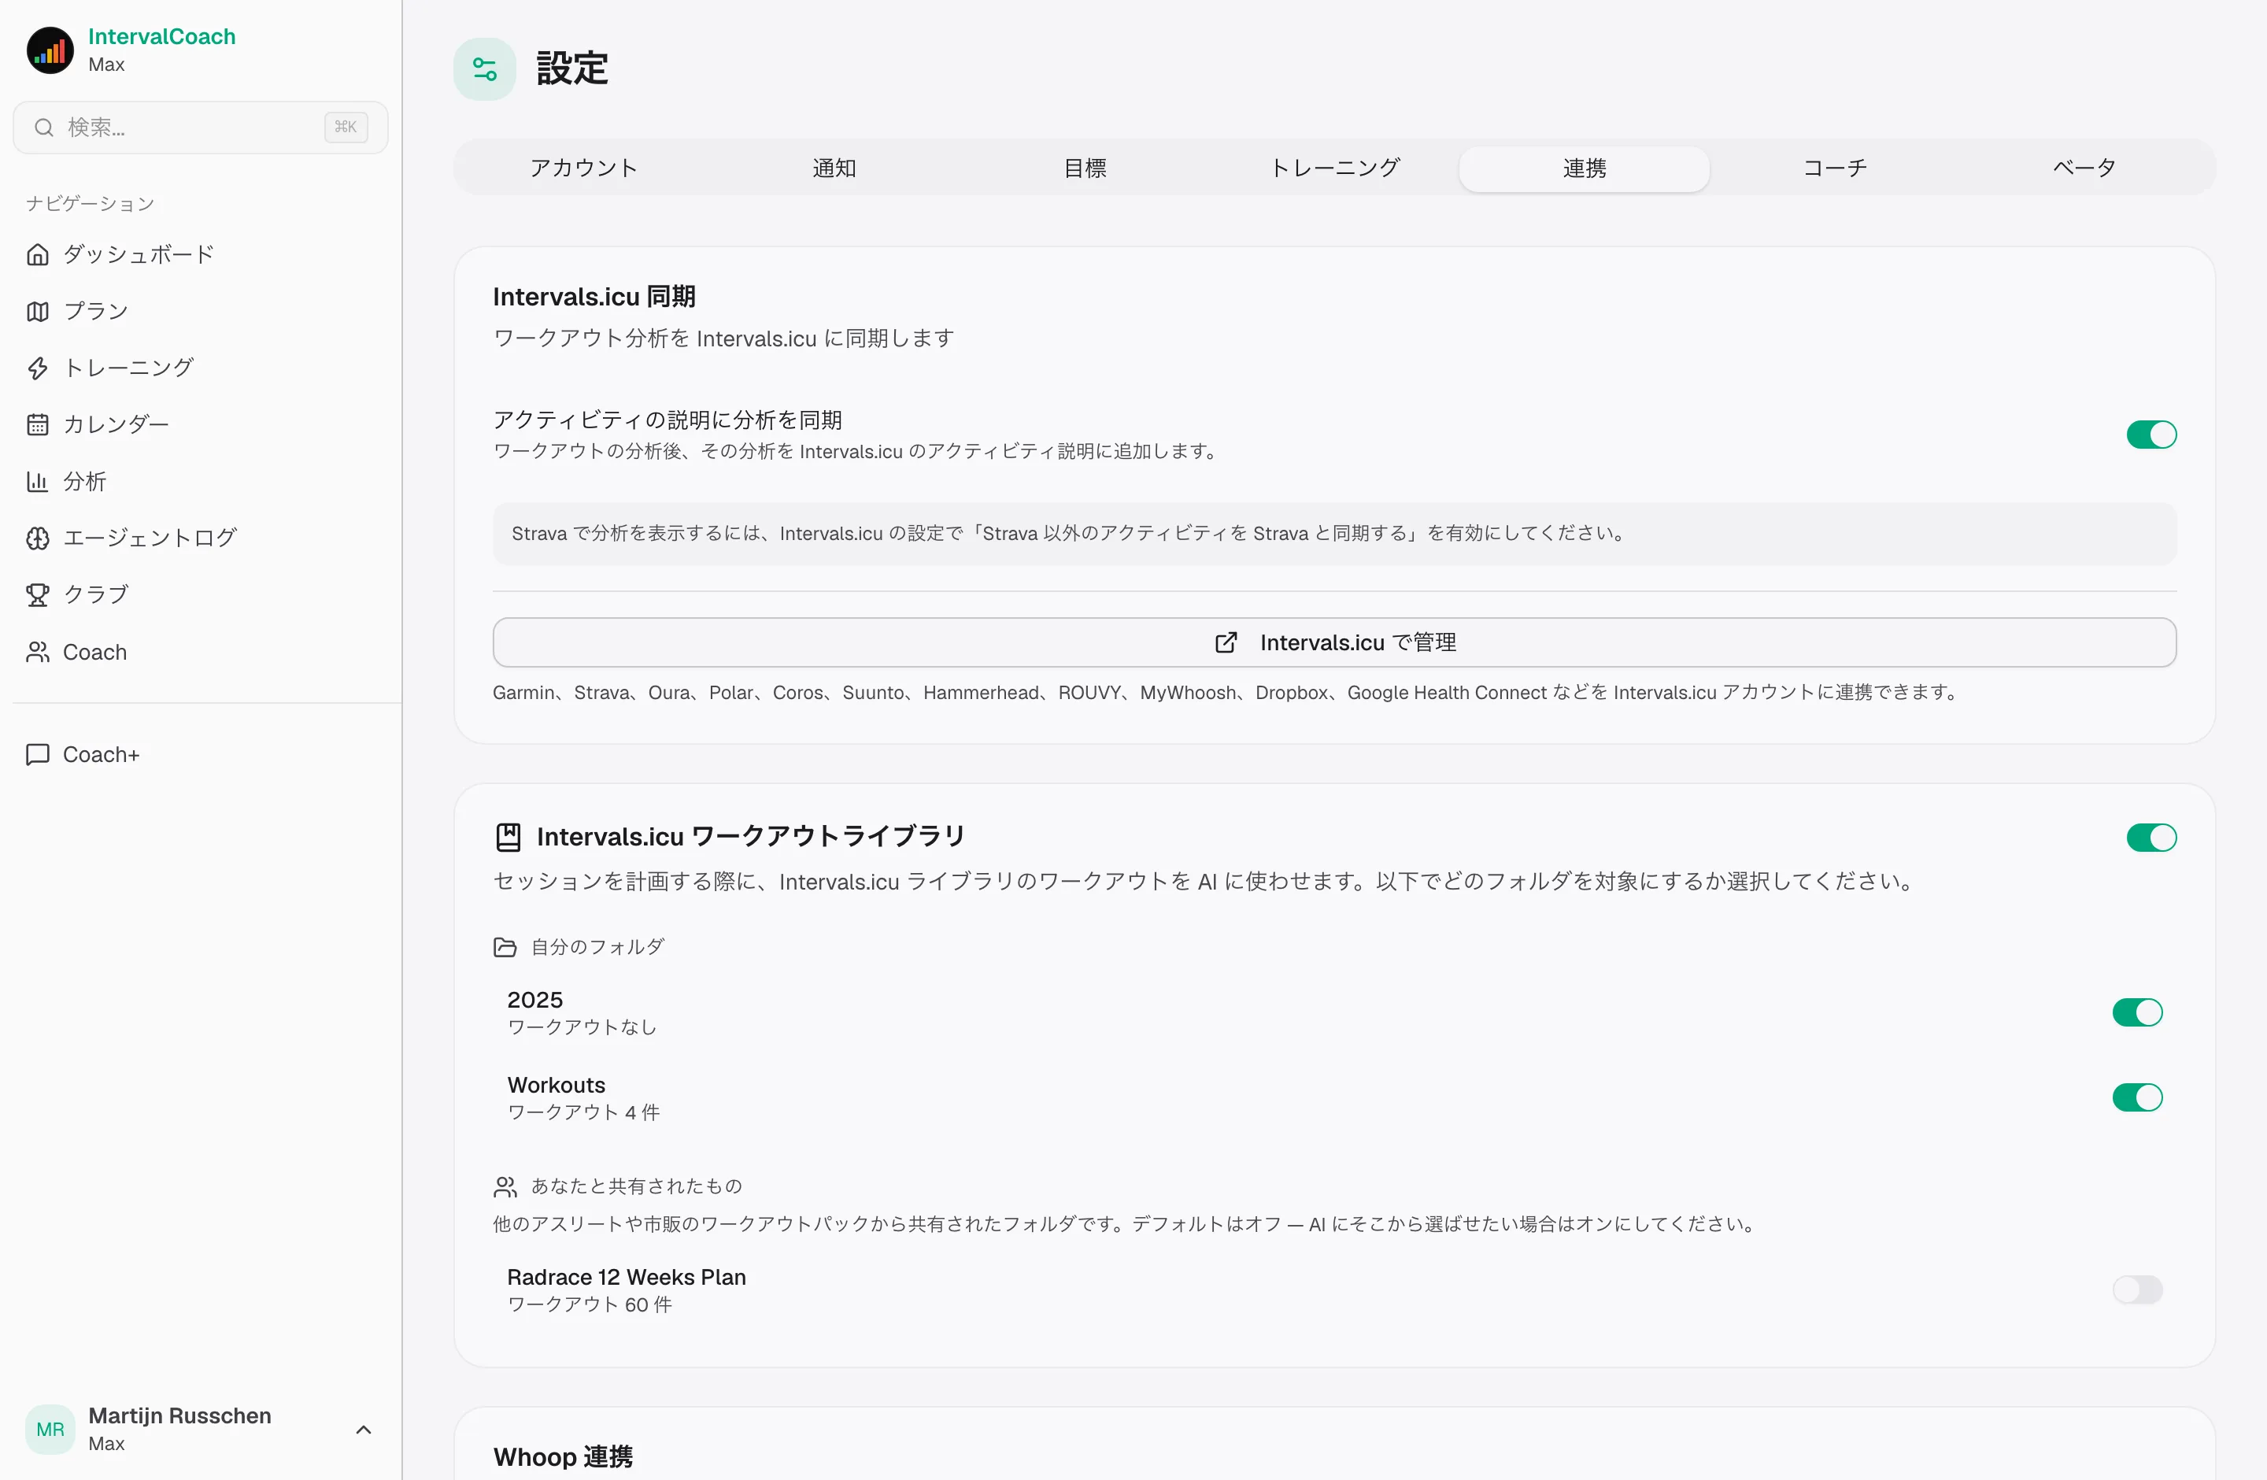Open Coach+ in the sidebar

[x=202, y=754]
